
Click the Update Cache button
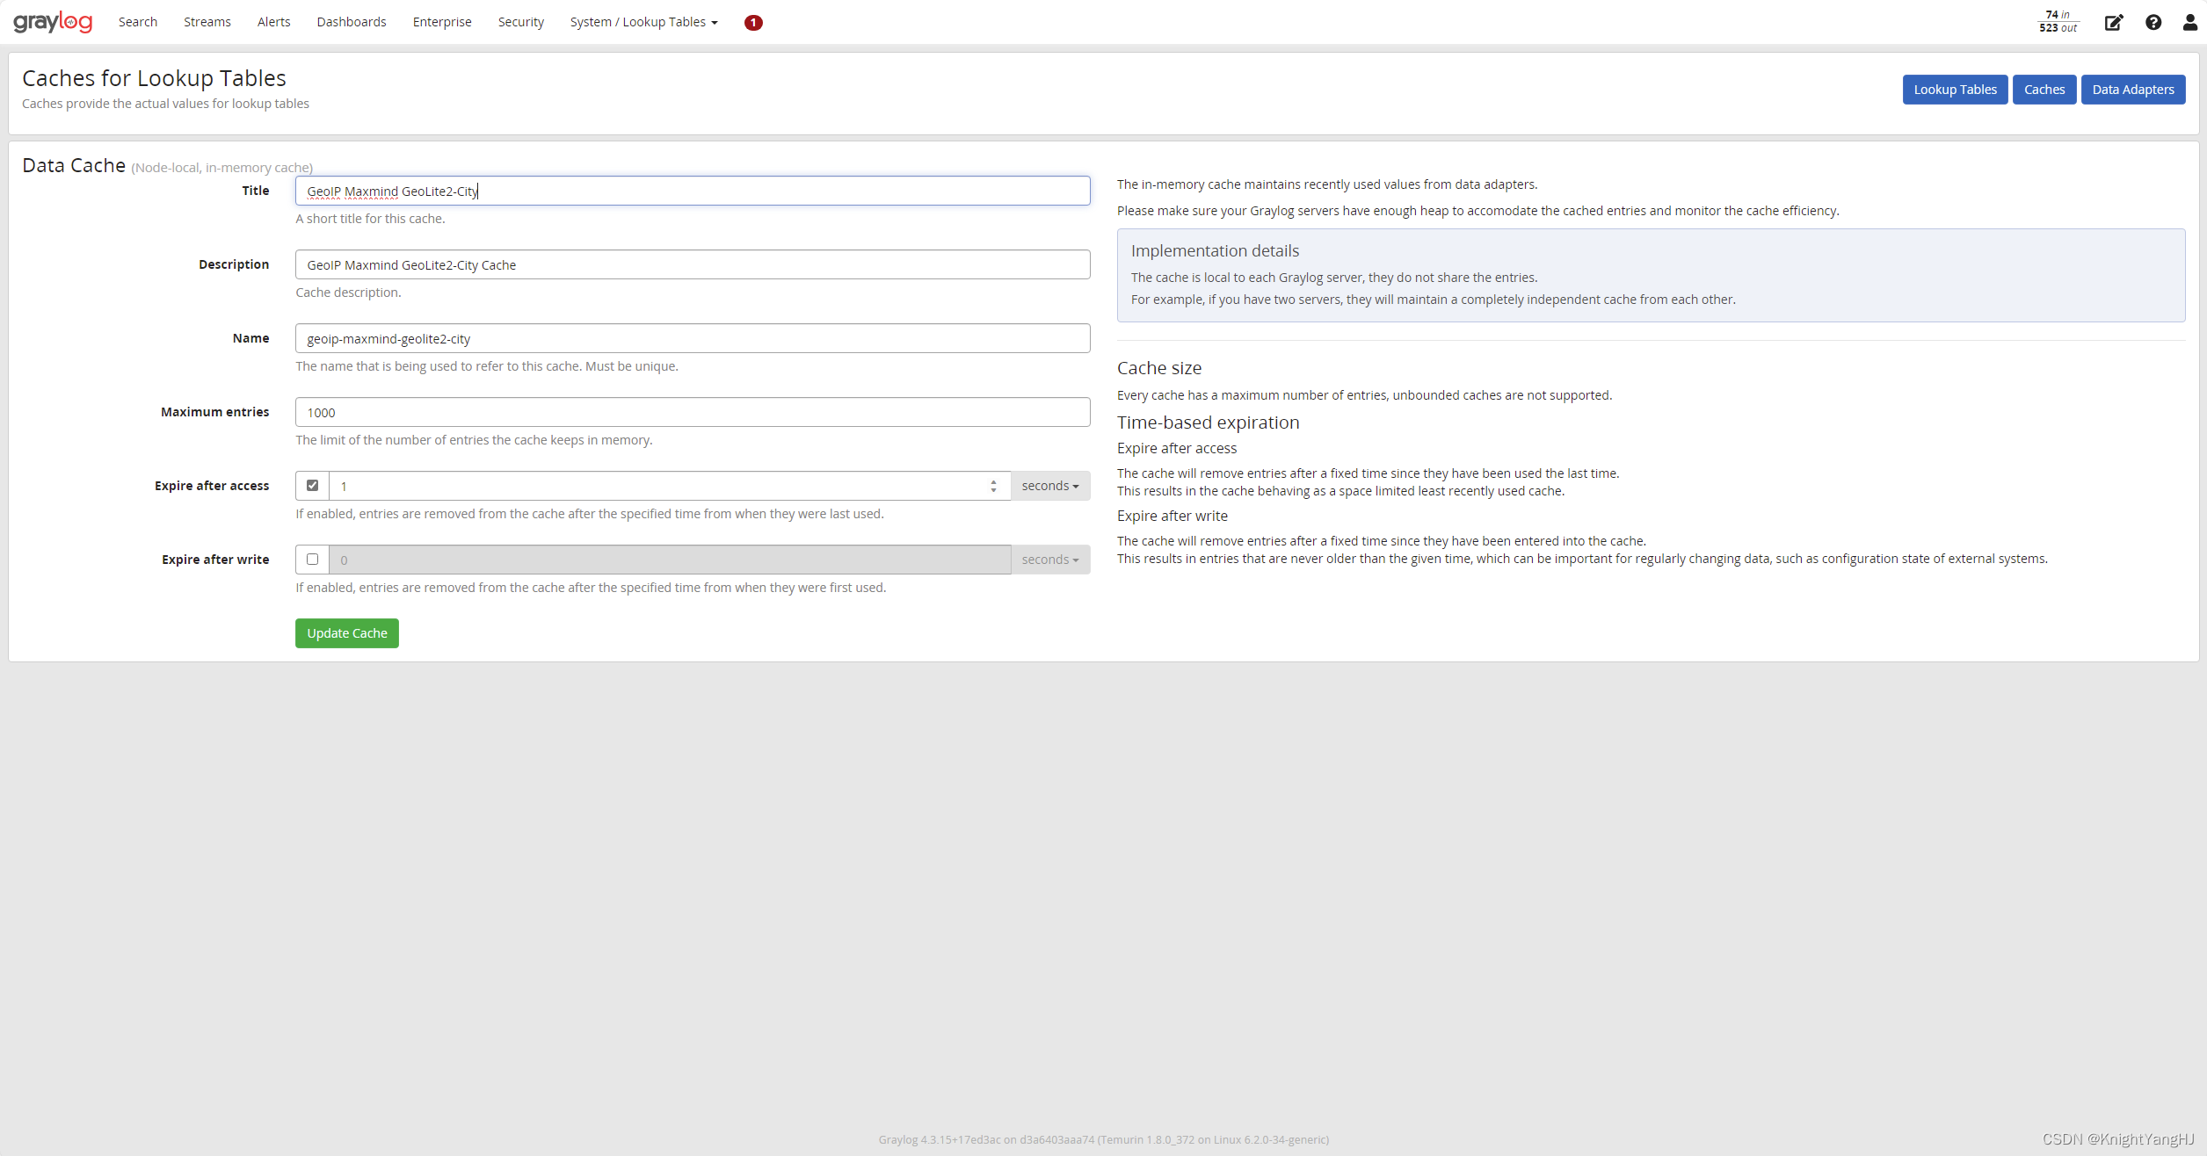coord(346,633)
